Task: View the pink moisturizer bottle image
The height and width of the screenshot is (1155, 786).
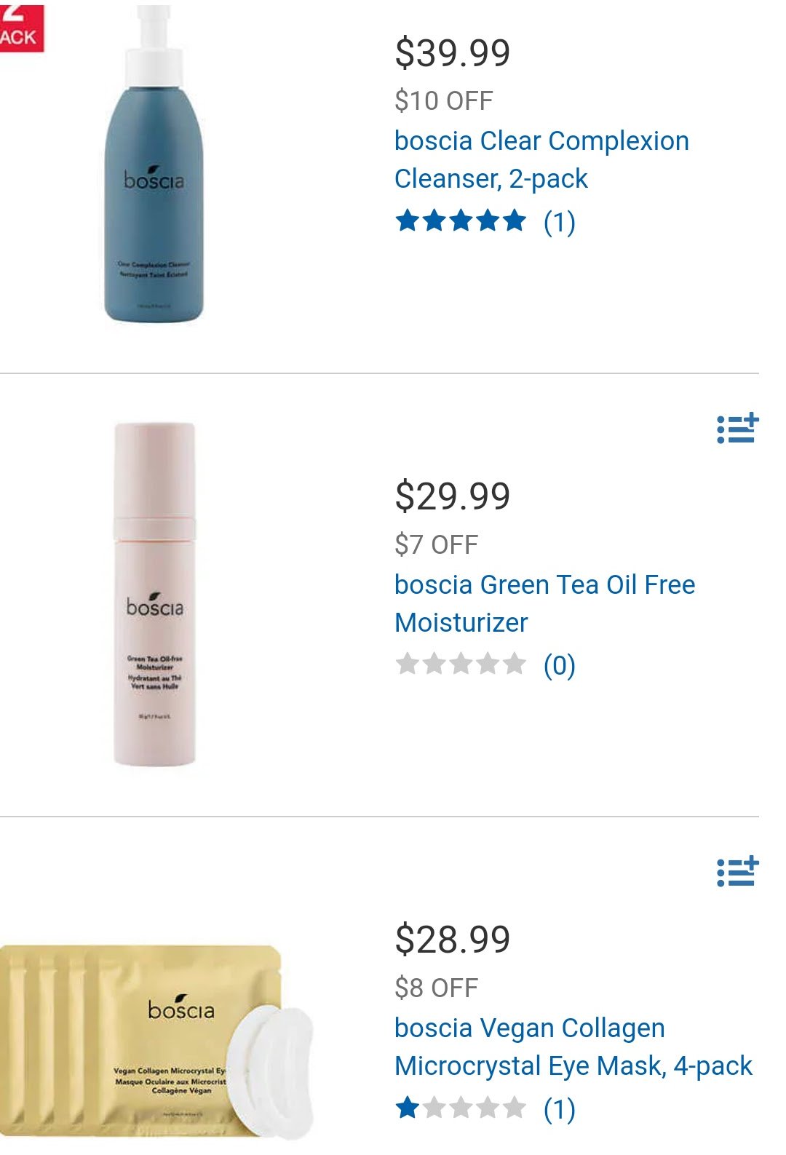Action: (154, 594)
